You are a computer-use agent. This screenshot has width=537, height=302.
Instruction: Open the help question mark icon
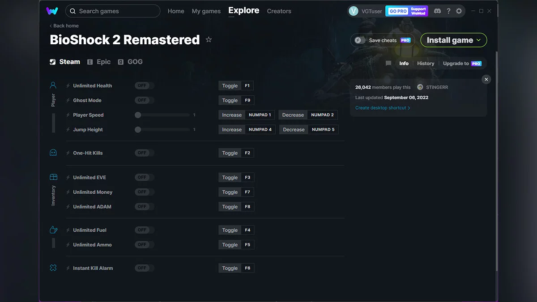coord(448,11)
